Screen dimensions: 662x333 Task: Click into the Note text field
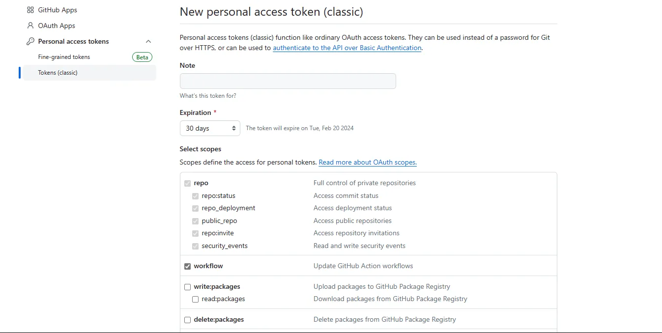[x=288, y=81]
